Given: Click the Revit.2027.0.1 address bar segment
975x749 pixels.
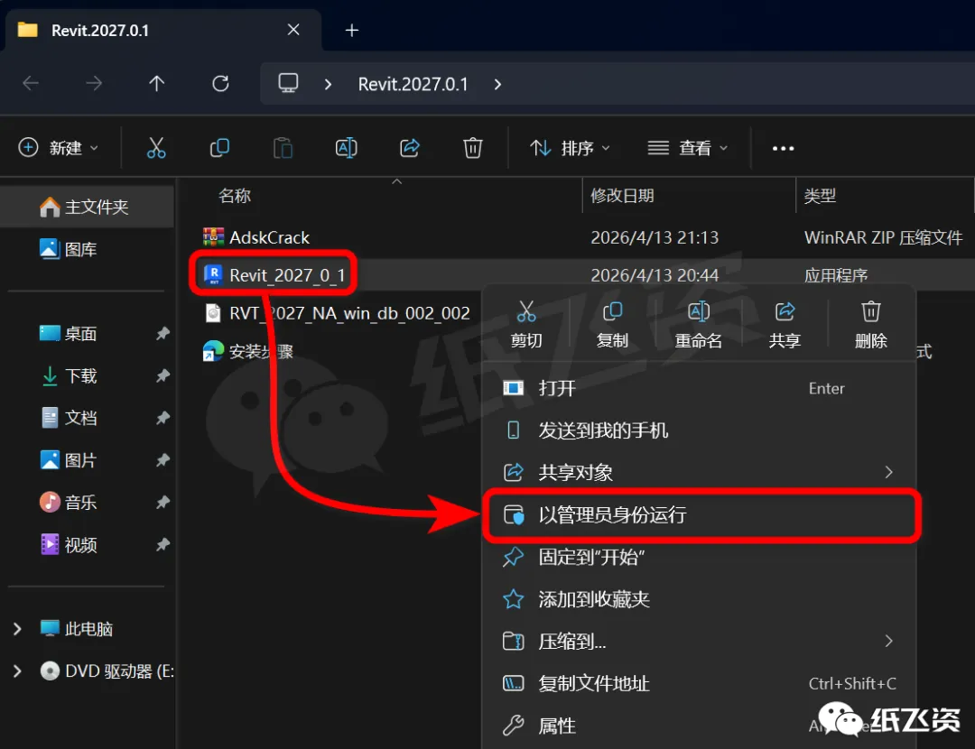Looking at the screenshot, I should click(x=413, y=84).
